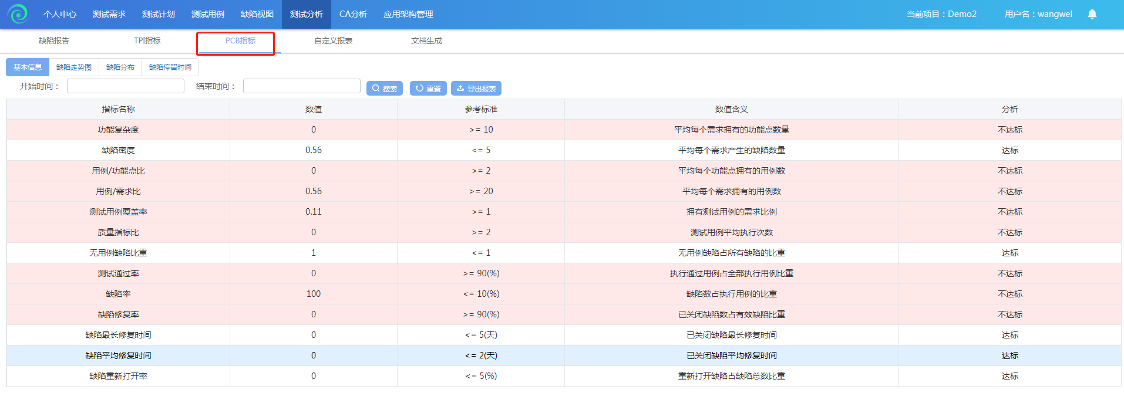
Task: Click the 搜索 search button
Action: click(385, 89)
